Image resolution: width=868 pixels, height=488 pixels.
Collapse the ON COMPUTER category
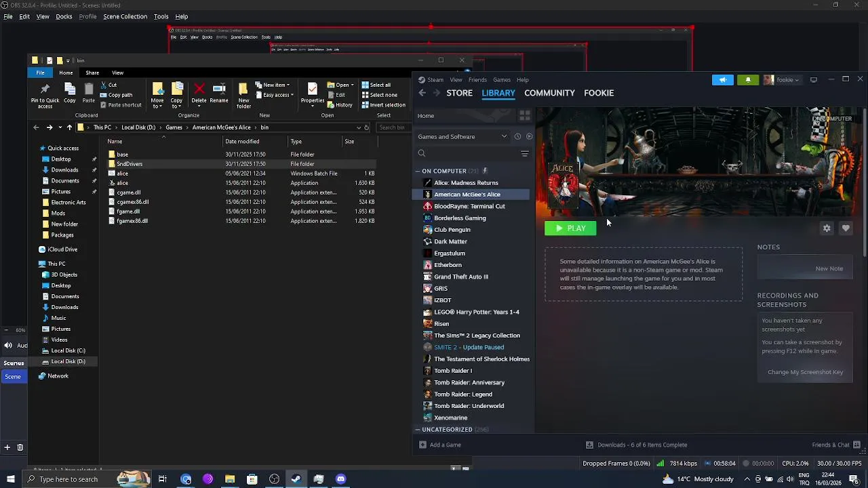[x=418, y=171]
